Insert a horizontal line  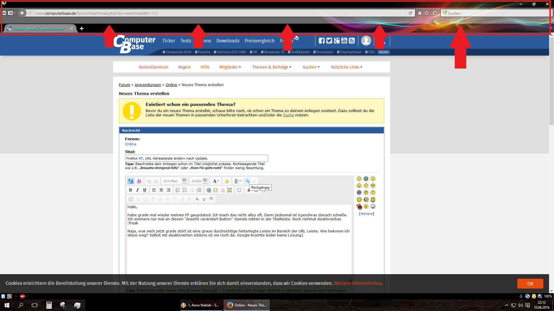click(212, 199)
